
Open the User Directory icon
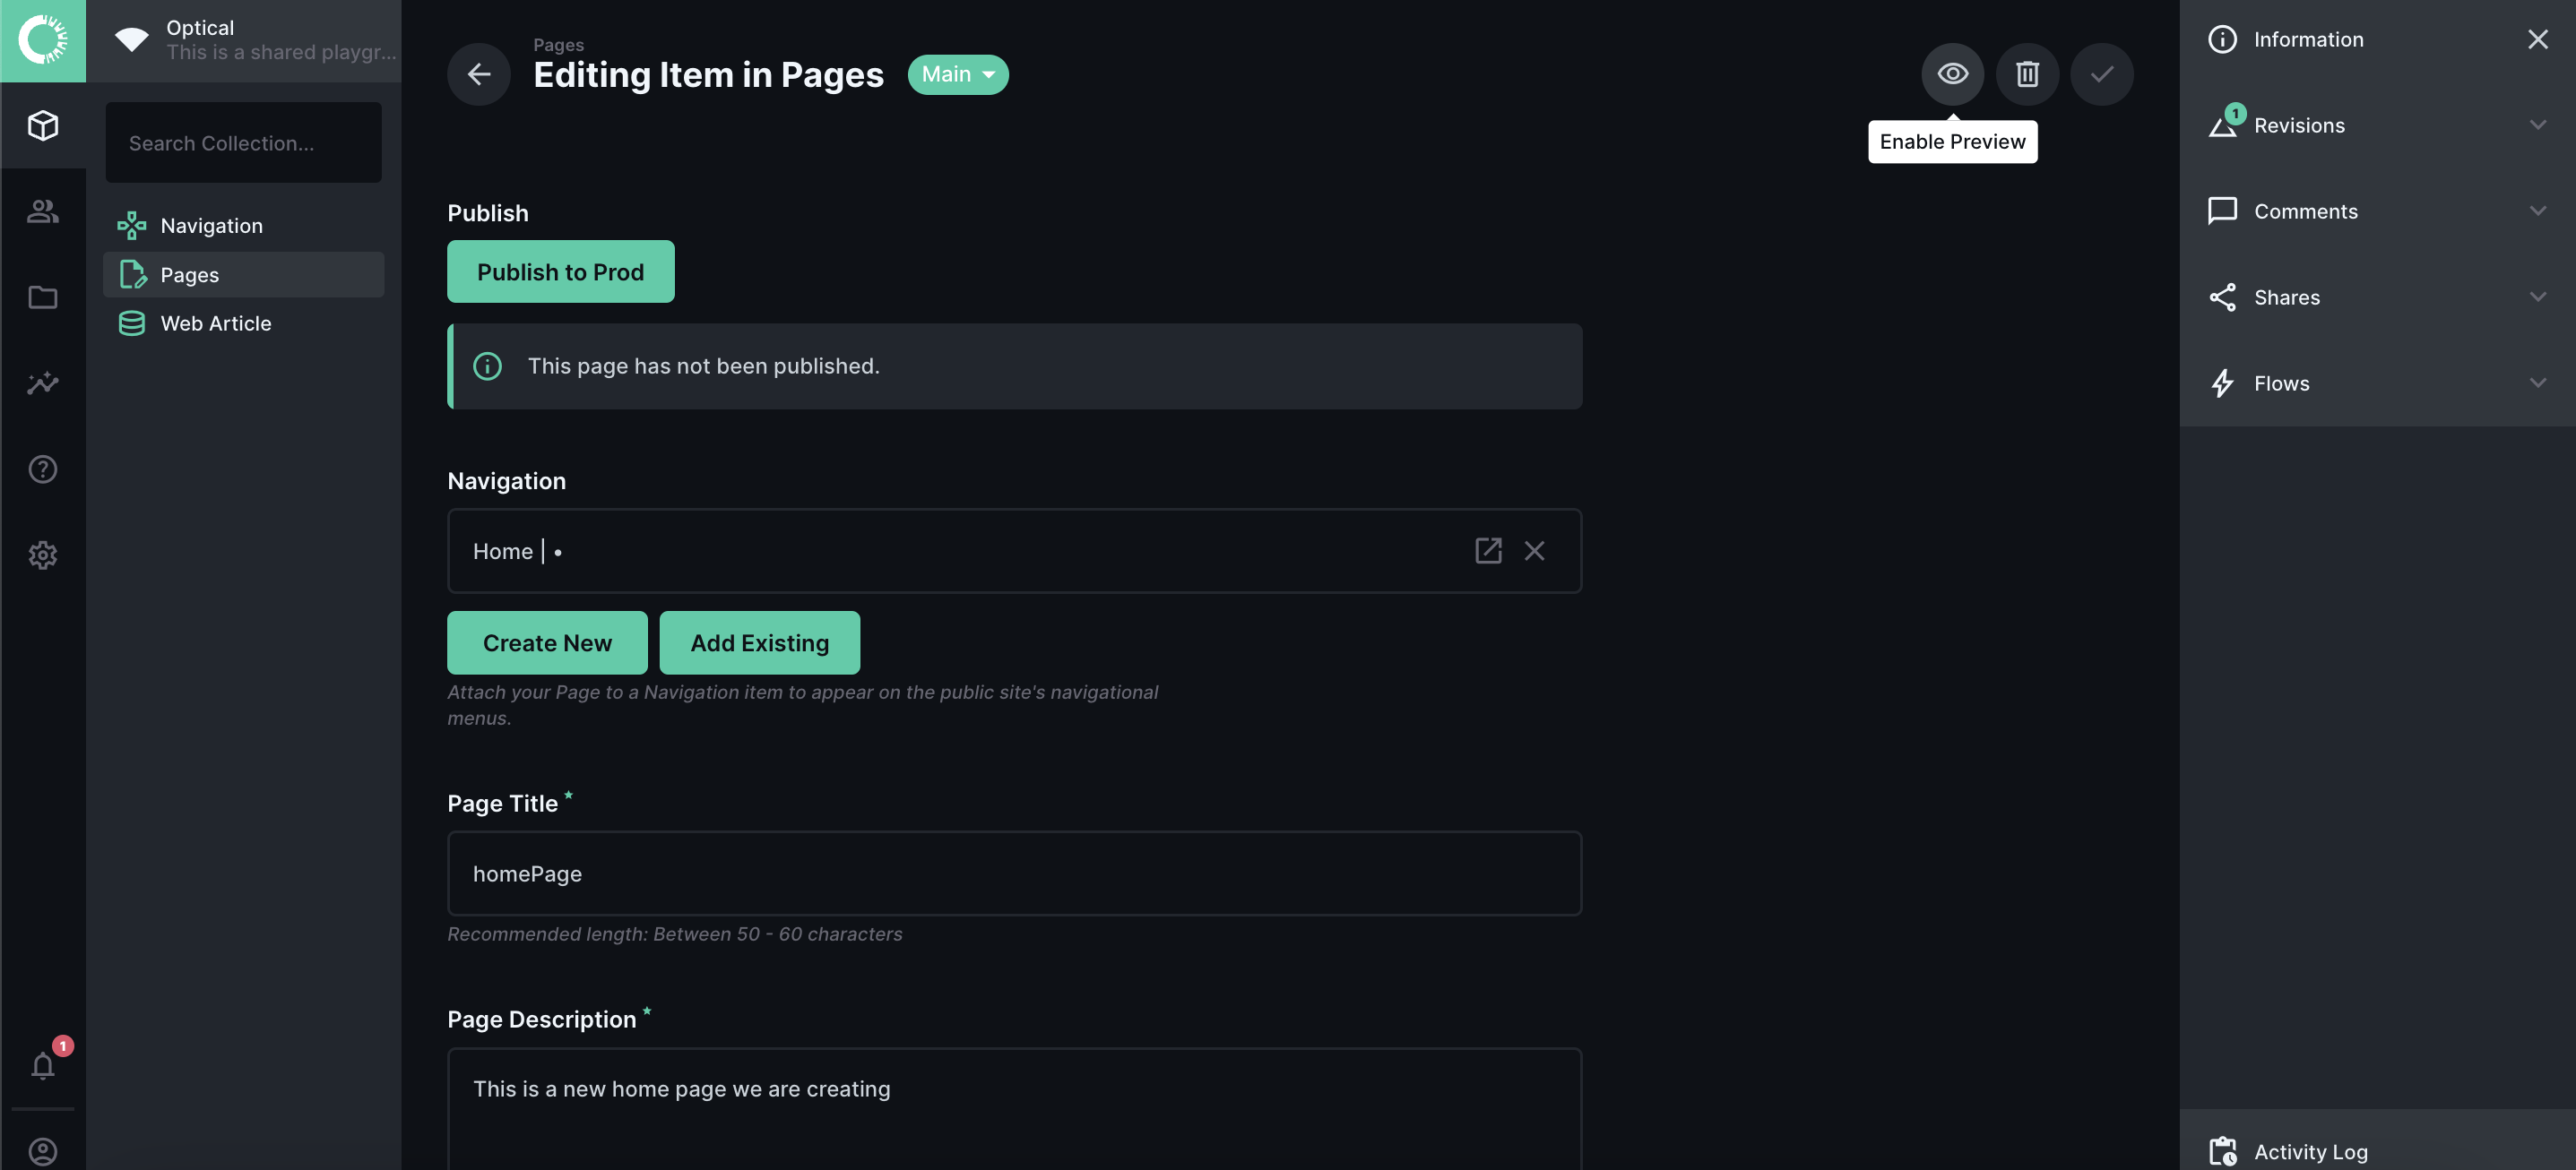[42, 211]
